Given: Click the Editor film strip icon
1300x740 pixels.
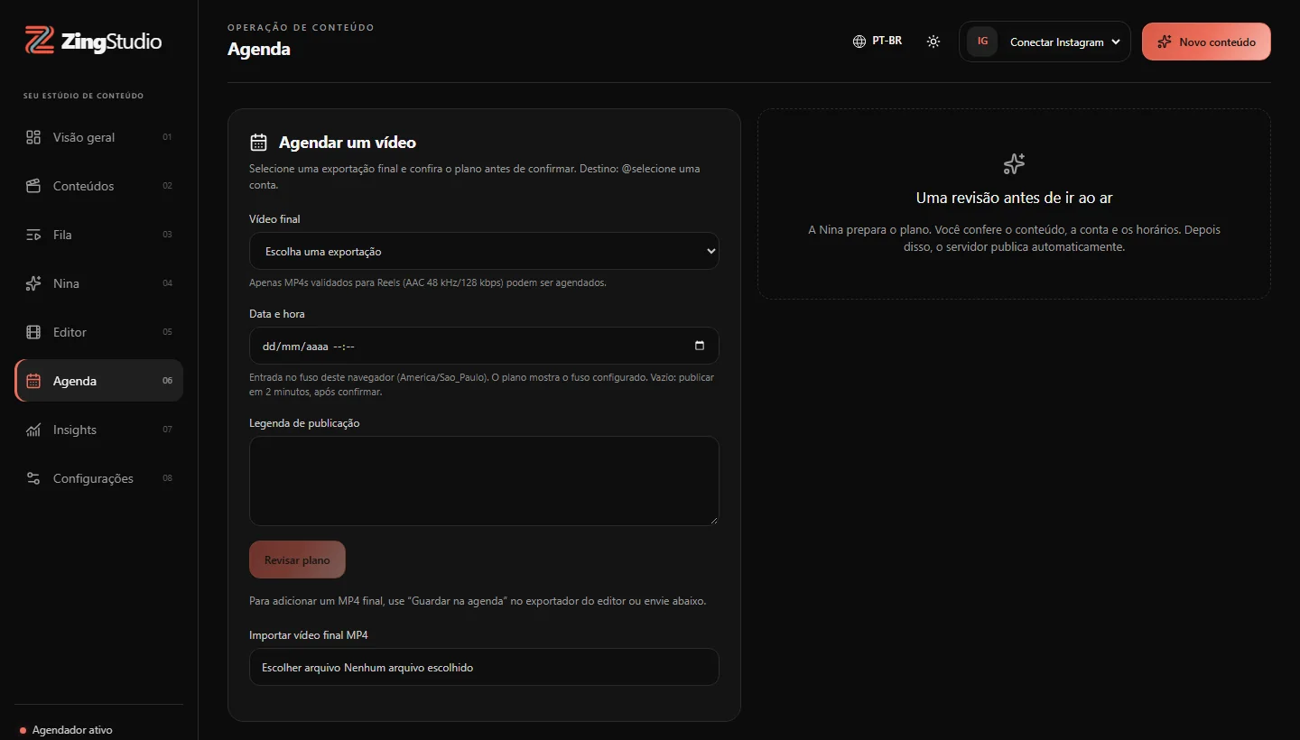Looking at the screenshot, I should point(33,332).
